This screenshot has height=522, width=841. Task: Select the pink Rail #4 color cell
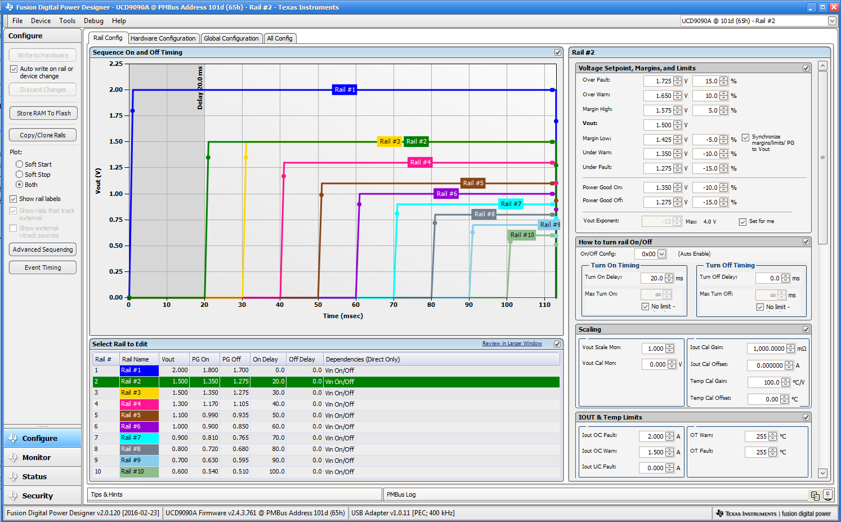(x=138, y=404)
